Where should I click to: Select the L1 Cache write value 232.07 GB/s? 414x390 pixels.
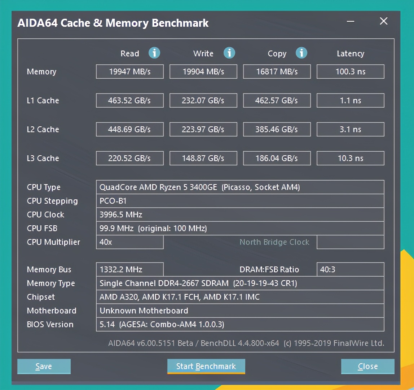point(203,100)
